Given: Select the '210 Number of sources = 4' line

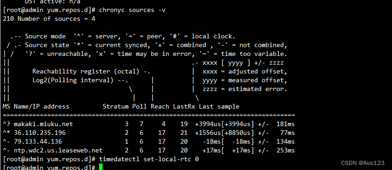Looking at the screenshot, I should point(49,19).
